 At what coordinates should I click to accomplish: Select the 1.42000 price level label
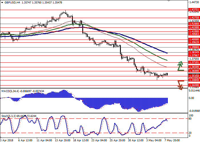click(193, 24)
